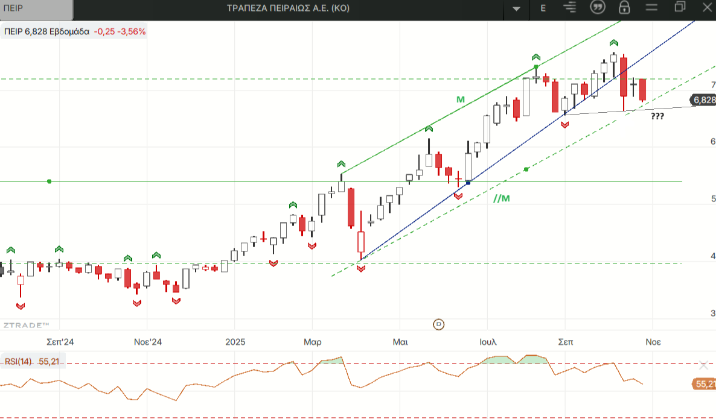Select the green 'M' channel label

[461, 99]
